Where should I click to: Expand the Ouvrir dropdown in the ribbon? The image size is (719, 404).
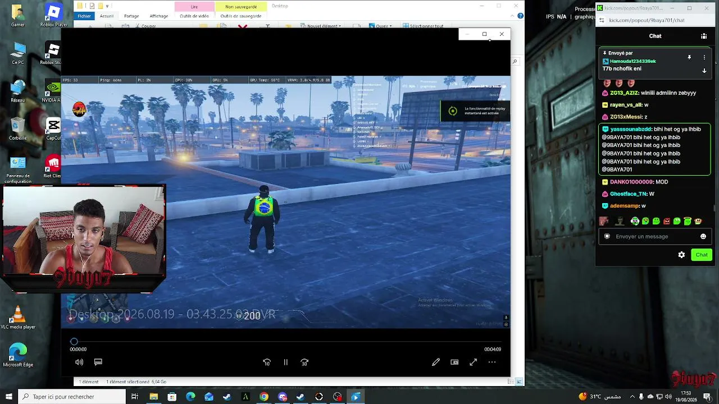[x=381, y=26]
